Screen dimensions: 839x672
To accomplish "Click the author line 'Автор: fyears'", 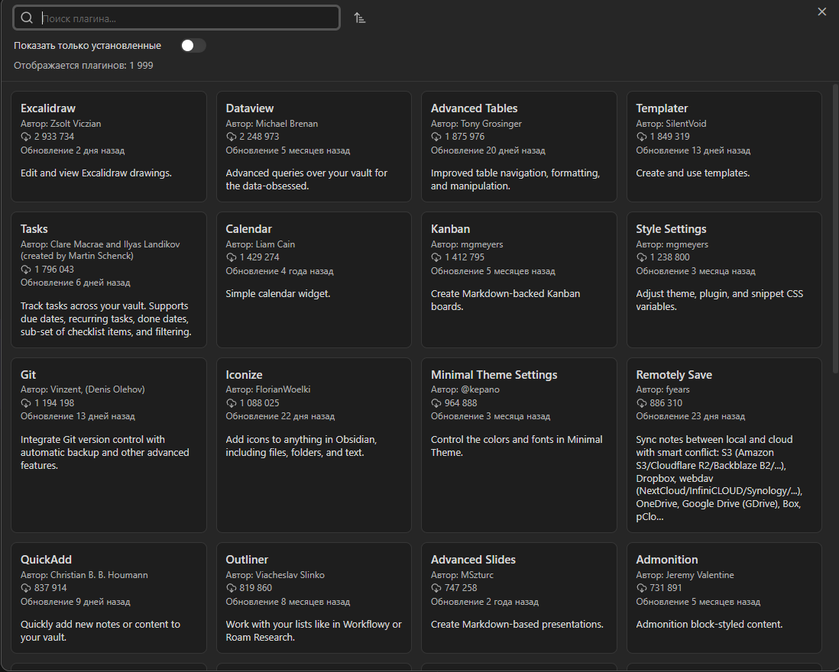I will 662,389.
